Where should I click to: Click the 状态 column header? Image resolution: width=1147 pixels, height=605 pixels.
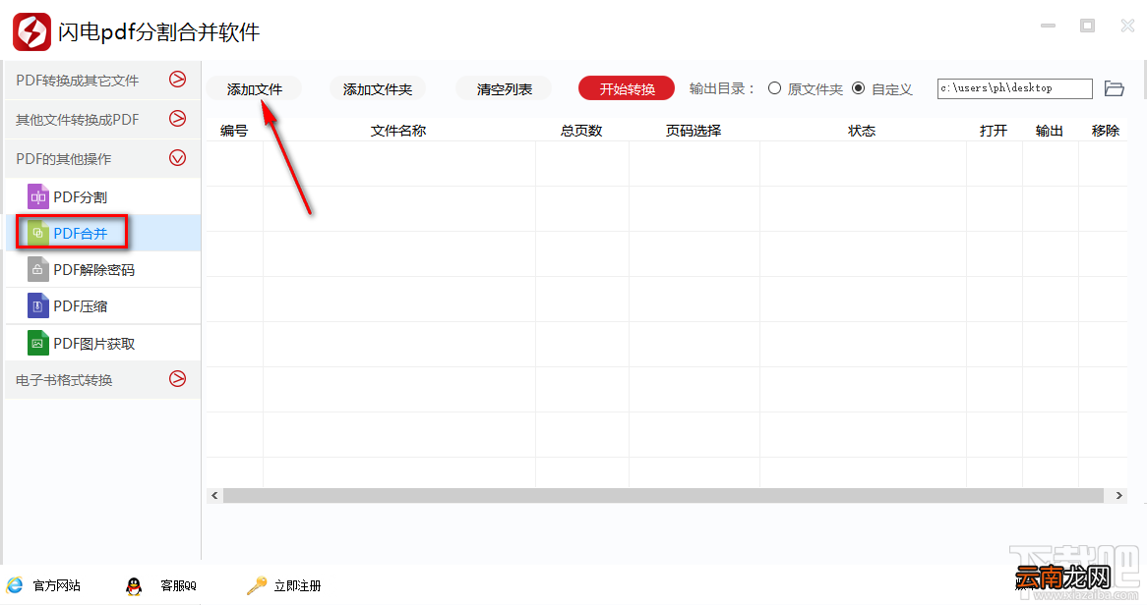tap(862, 130)
